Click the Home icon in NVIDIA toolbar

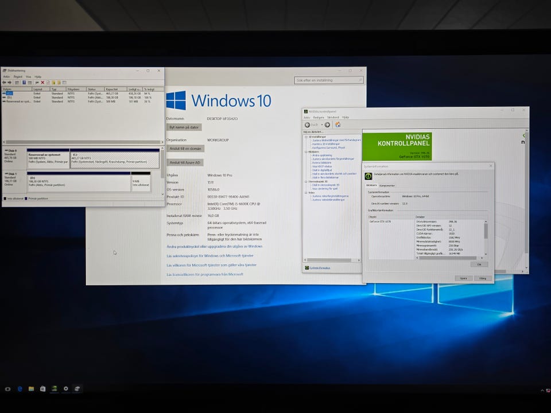pos(337,124)
